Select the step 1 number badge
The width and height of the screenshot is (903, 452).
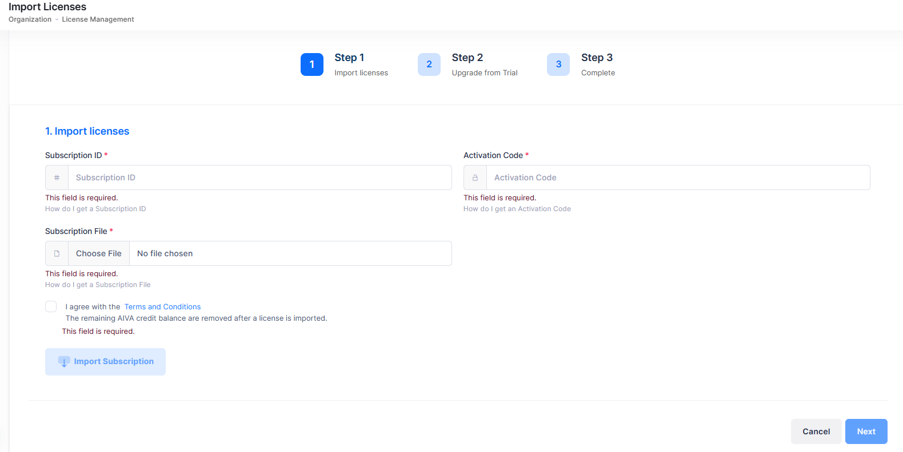coord(312,64)
